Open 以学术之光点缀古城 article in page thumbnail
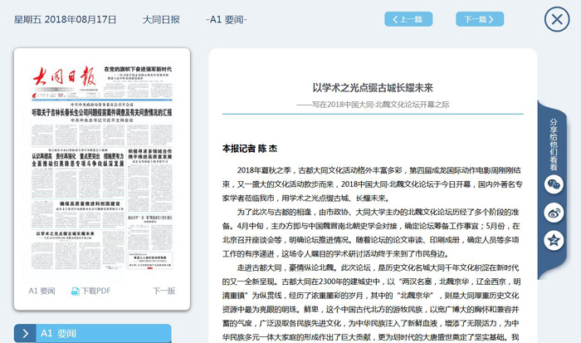581x343 pixels. coord(66,234)
